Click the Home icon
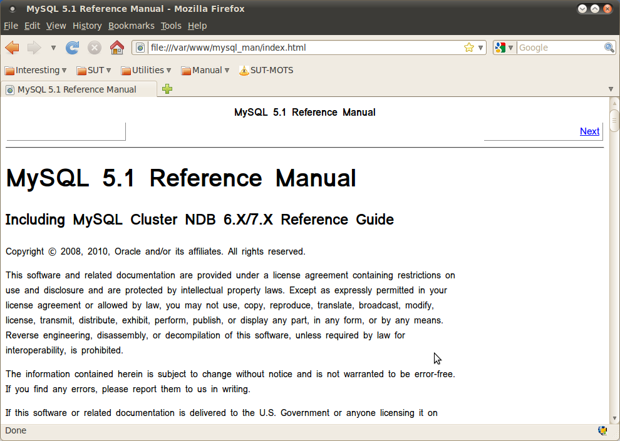 pyautogui.click(x=117, y=48)
